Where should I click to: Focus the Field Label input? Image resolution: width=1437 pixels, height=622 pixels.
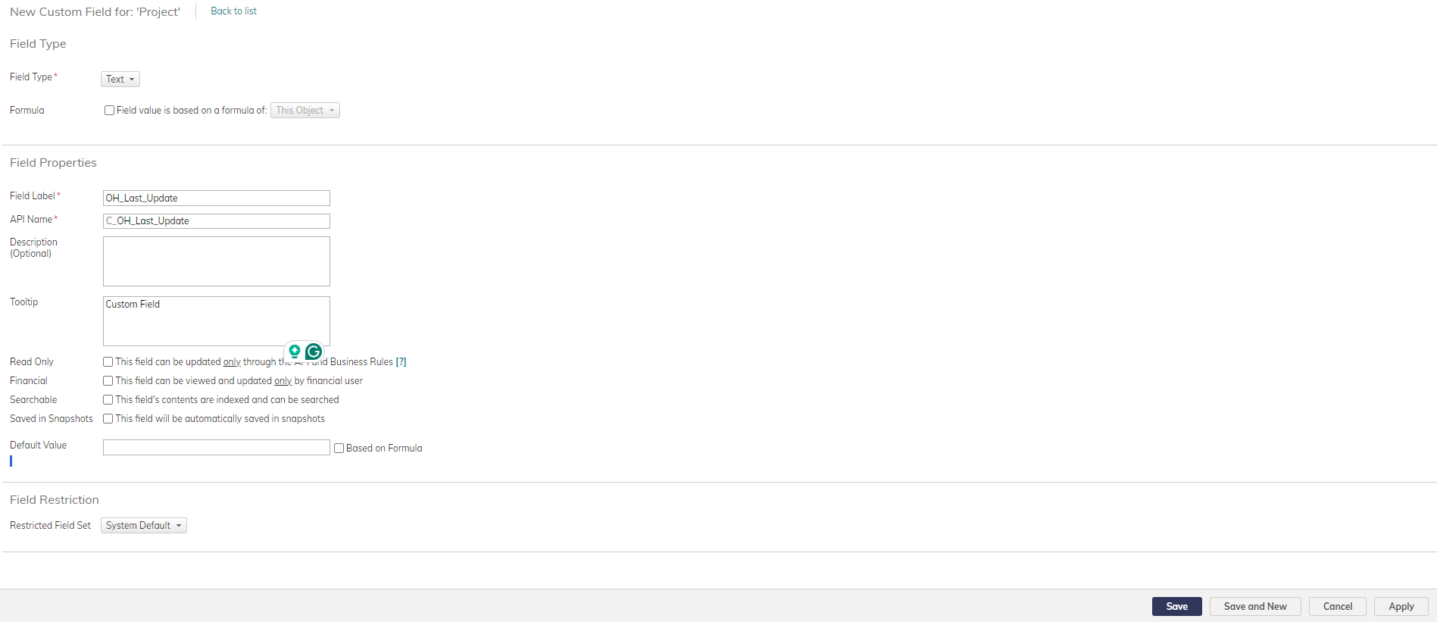217,198
